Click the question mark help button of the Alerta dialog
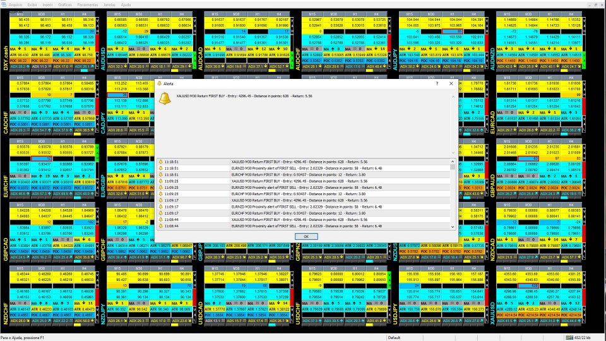Image resolution: width=606 pixels, height=341 pixels. click(437, 83)
